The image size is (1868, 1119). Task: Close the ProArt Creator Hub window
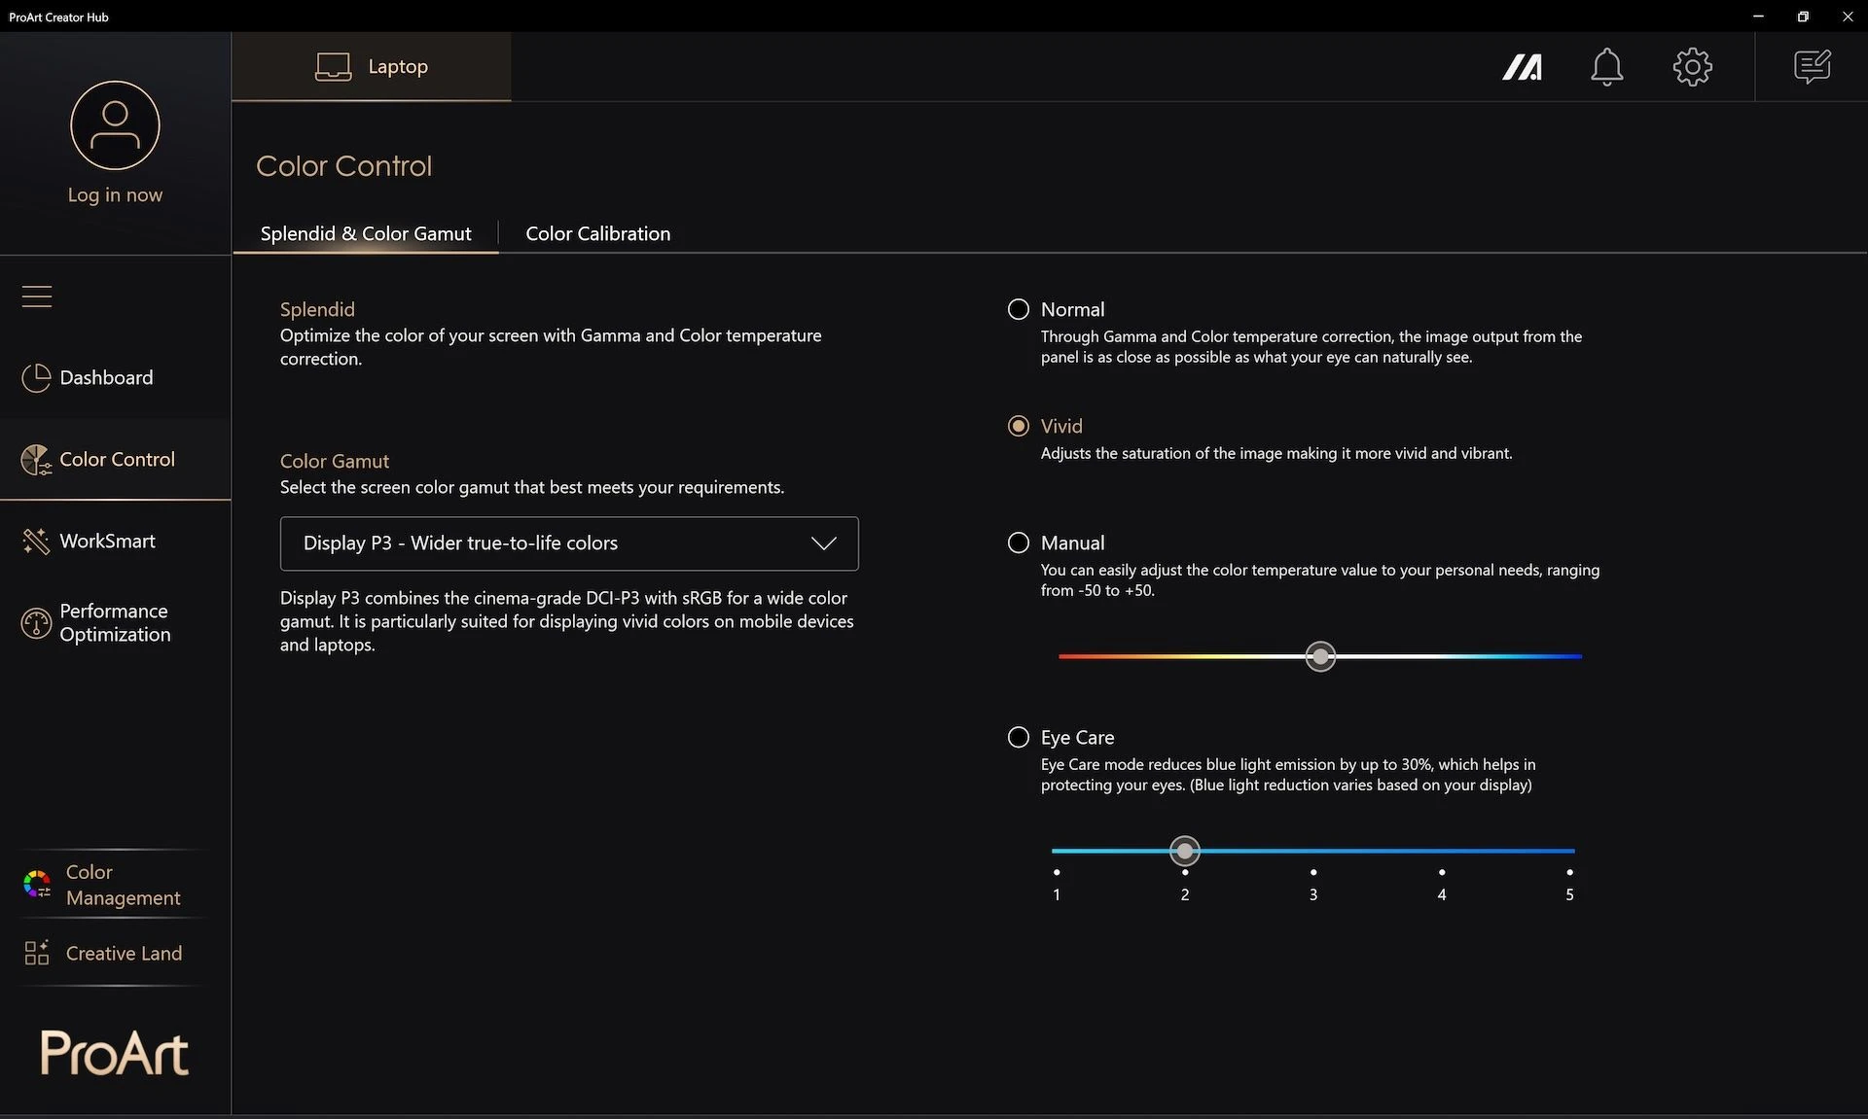tap(1847, 17)
